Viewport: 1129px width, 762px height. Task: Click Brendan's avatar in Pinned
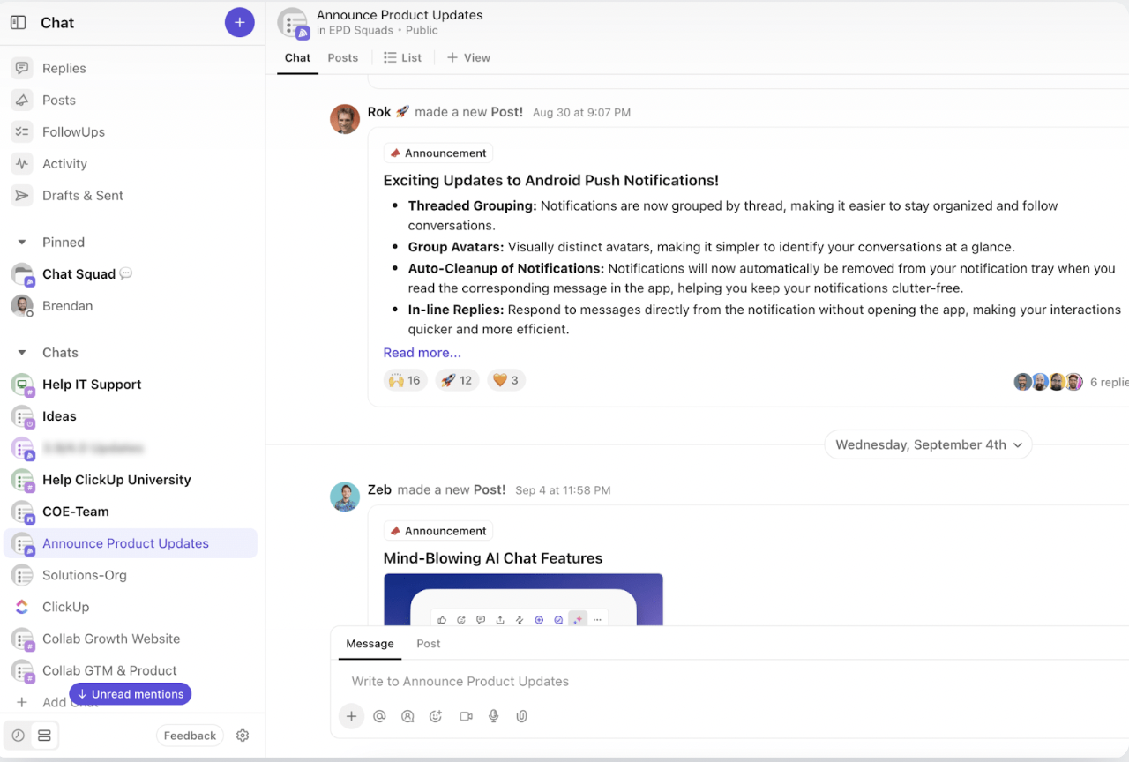click(x=22, y=306)
